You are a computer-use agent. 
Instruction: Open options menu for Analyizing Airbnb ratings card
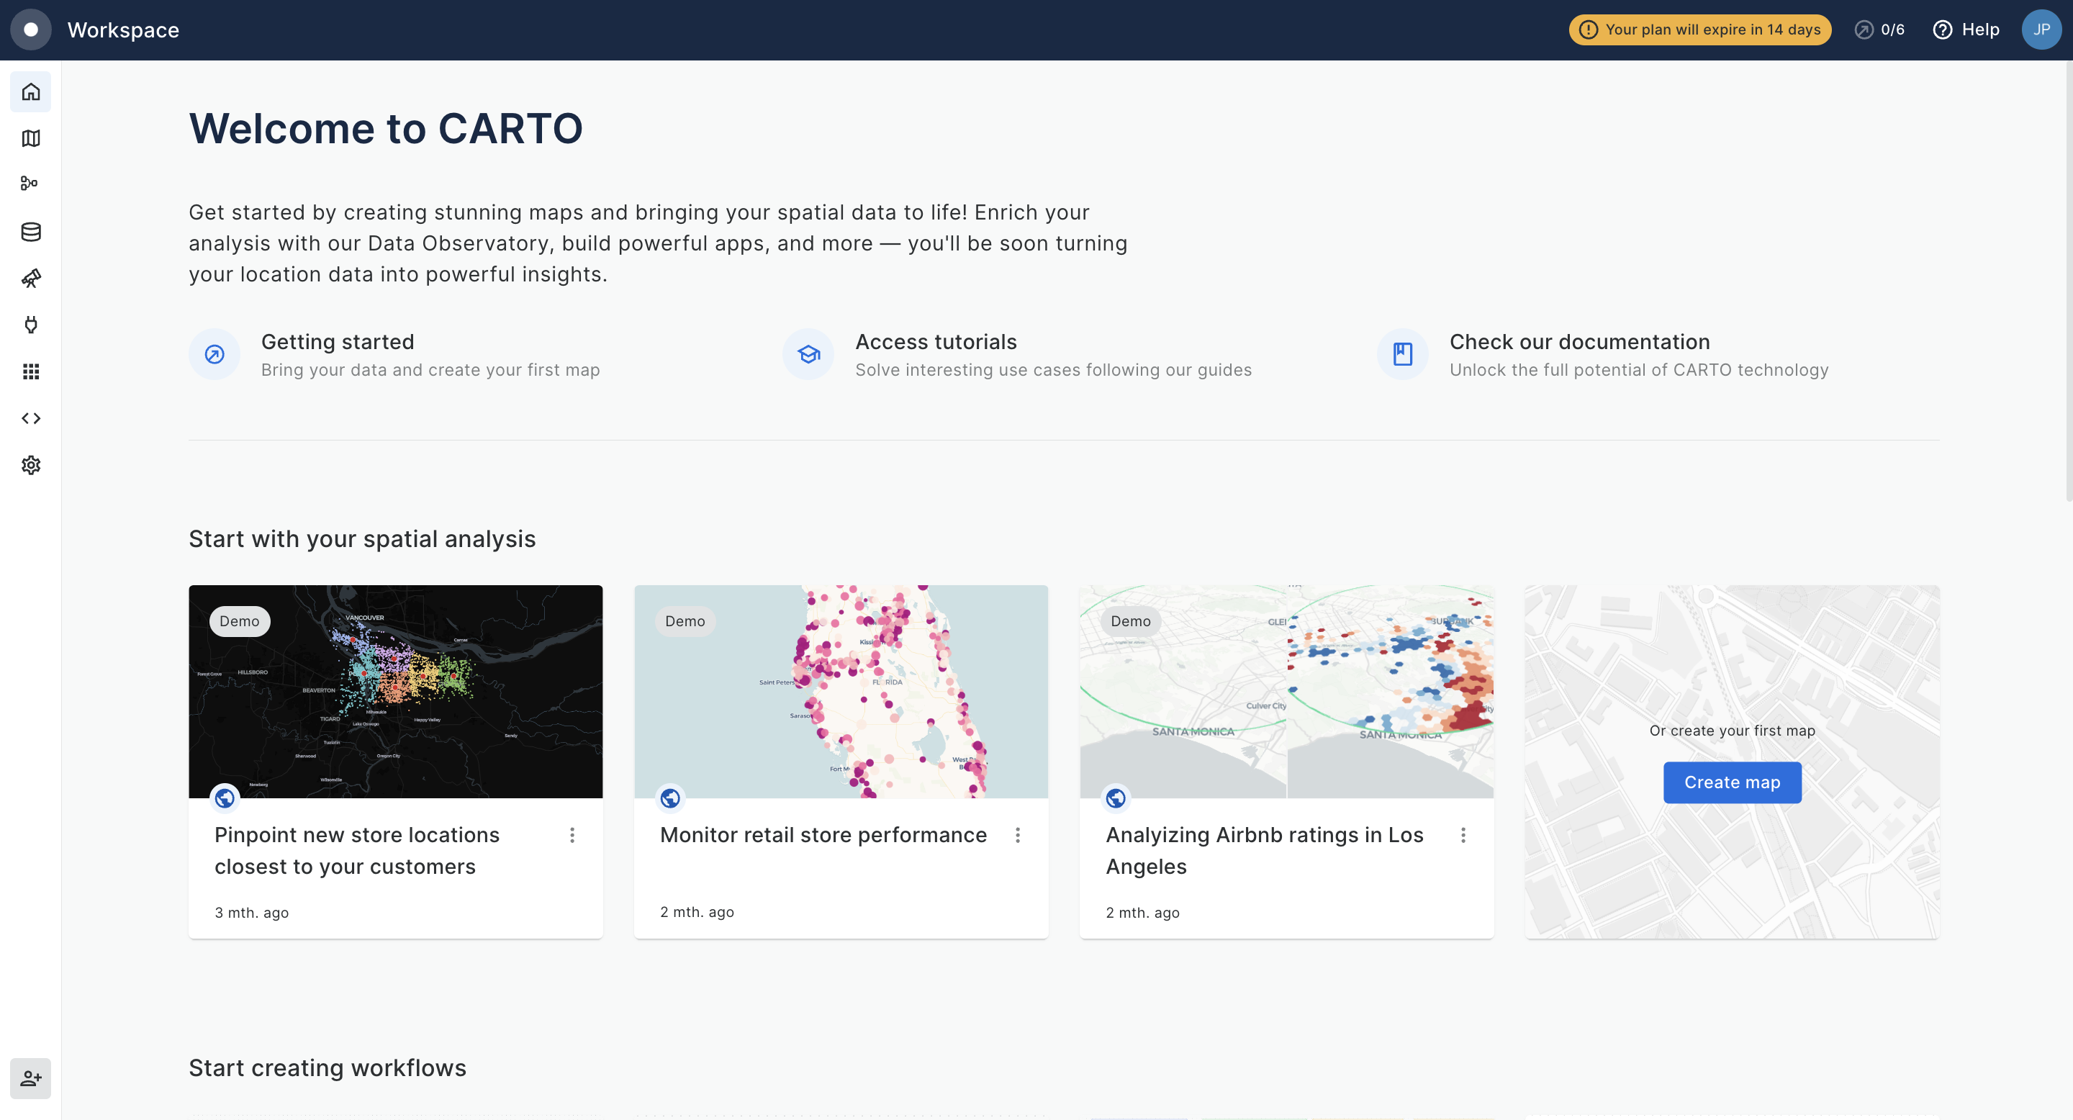(x=1463, y=835)
